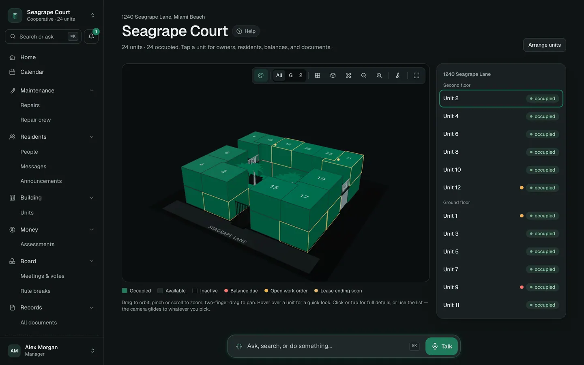Viewport: 584px width, 365px height.
Task: Go to People under Residents
Action: click(x=29, y=152)
